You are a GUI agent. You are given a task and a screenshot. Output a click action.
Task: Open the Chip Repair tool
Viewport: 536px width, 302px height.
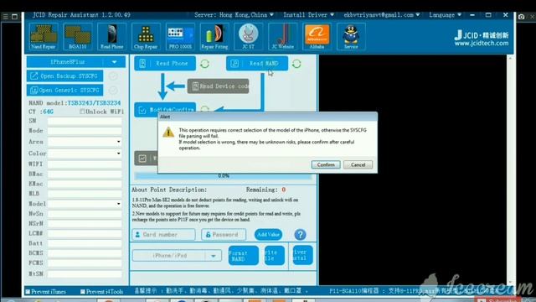(146, 37)
